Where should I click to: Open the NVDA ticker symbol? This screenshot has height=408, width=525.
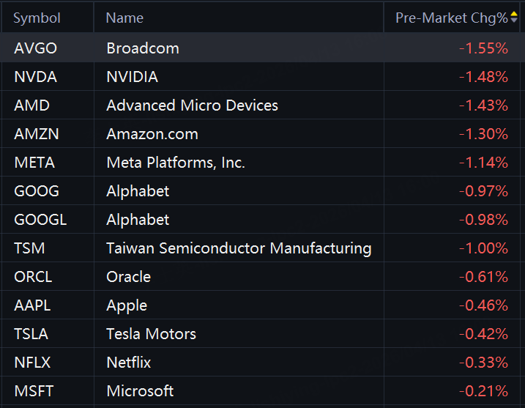click(x=35, y=77)
